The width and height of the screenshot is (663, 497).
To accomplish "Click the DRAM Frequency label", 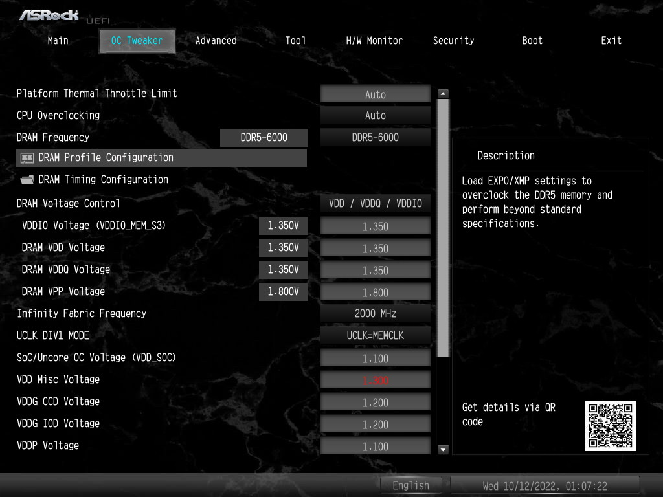I will [53, 137].
